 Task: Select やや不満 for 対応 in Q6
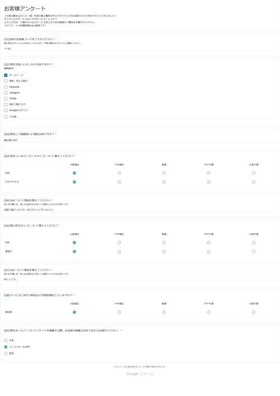pos(209,243)
